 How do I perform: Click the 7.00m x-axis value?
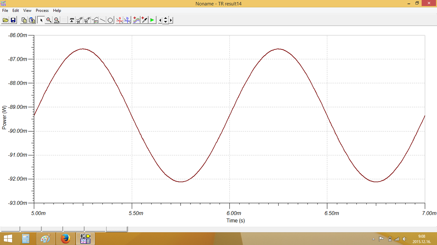point(429,213)
